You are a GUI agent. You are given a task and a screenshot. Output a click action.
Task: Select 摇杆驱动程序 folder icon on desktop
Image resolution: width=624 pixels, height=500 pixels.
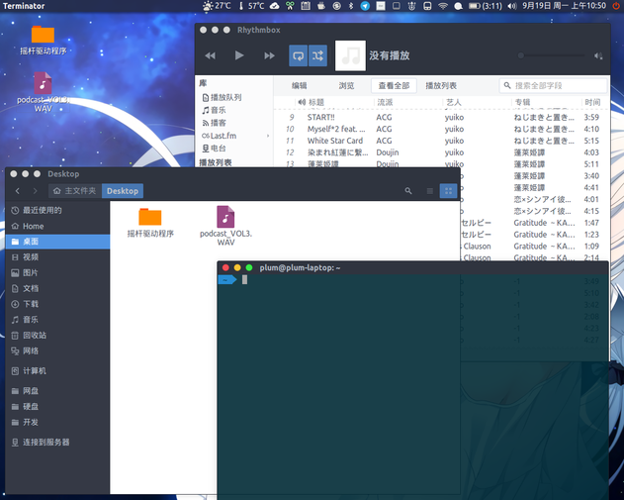click(x=43, y=41)
